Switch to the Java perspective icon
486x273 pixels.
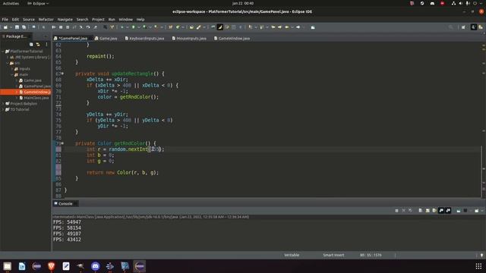point(474,27)
